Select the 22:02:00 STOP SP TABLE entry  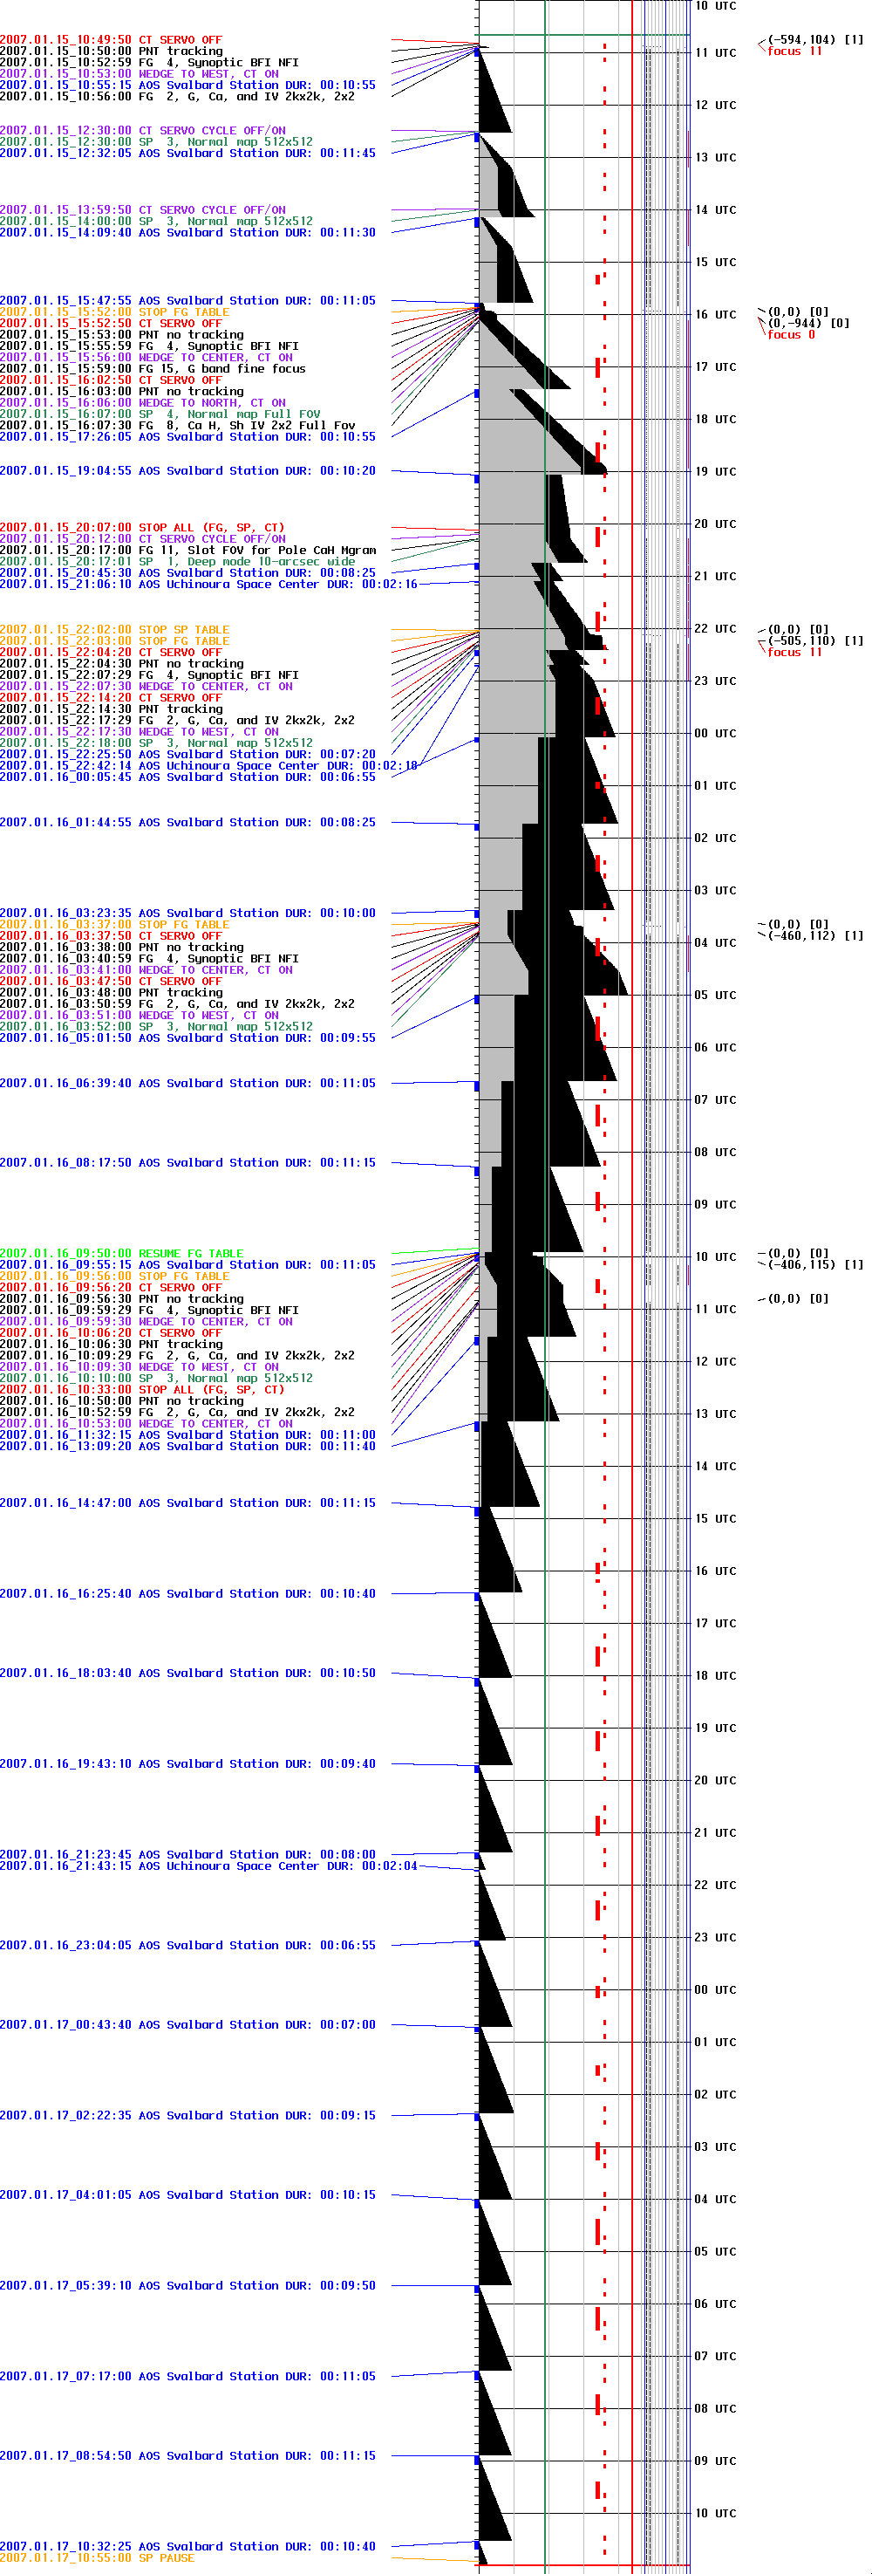pyautogui.click(x=115, y=629)
